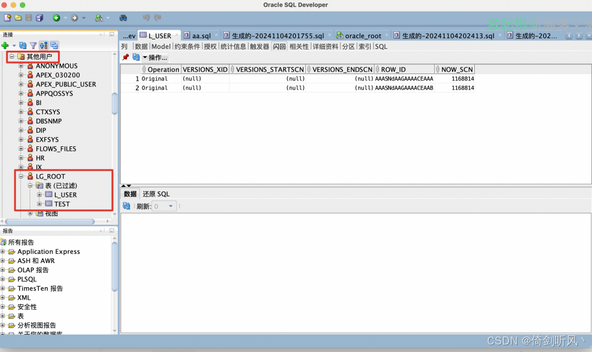Screen dimensions: 592x352
Task: Expand the TEST table node
Action: 39,204
